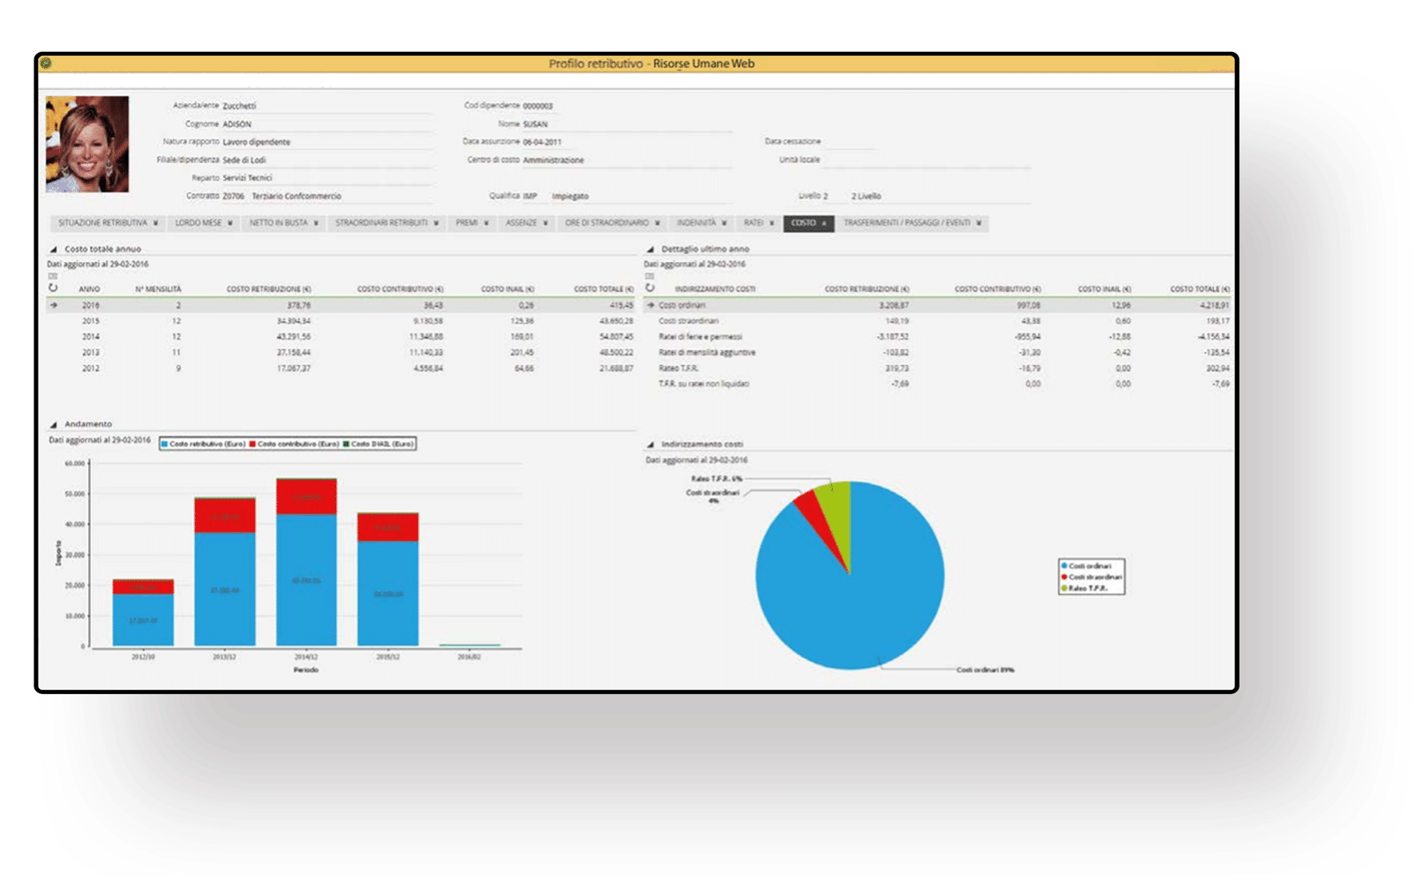The image size is (1416, 893).
Task: Click the employee profile photo
Action: click(x=87, y=145)
